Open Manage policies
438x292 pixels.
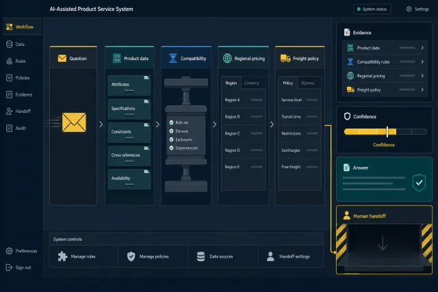(153, 256)
